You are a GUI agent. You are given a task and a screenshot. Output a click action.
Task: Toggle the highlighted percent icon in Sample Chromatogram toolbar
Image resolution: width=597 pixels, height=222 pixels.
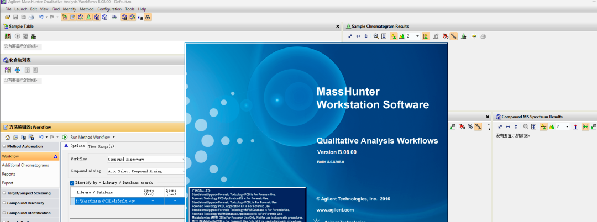(x=453, y=36)
